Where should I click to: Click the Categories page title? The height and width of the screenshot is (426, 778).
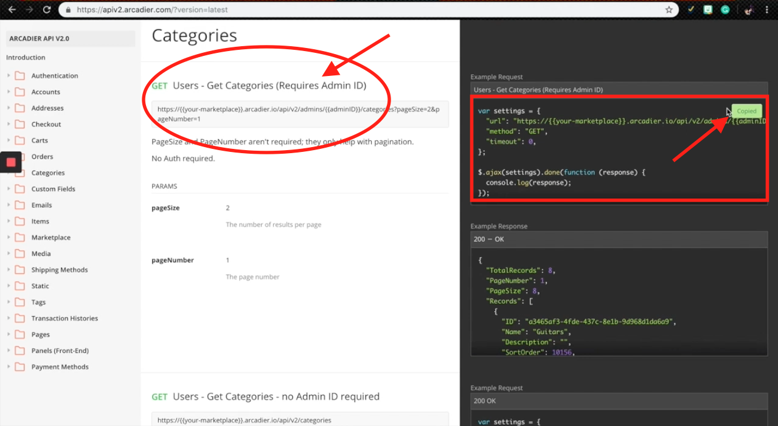(194, 35)
